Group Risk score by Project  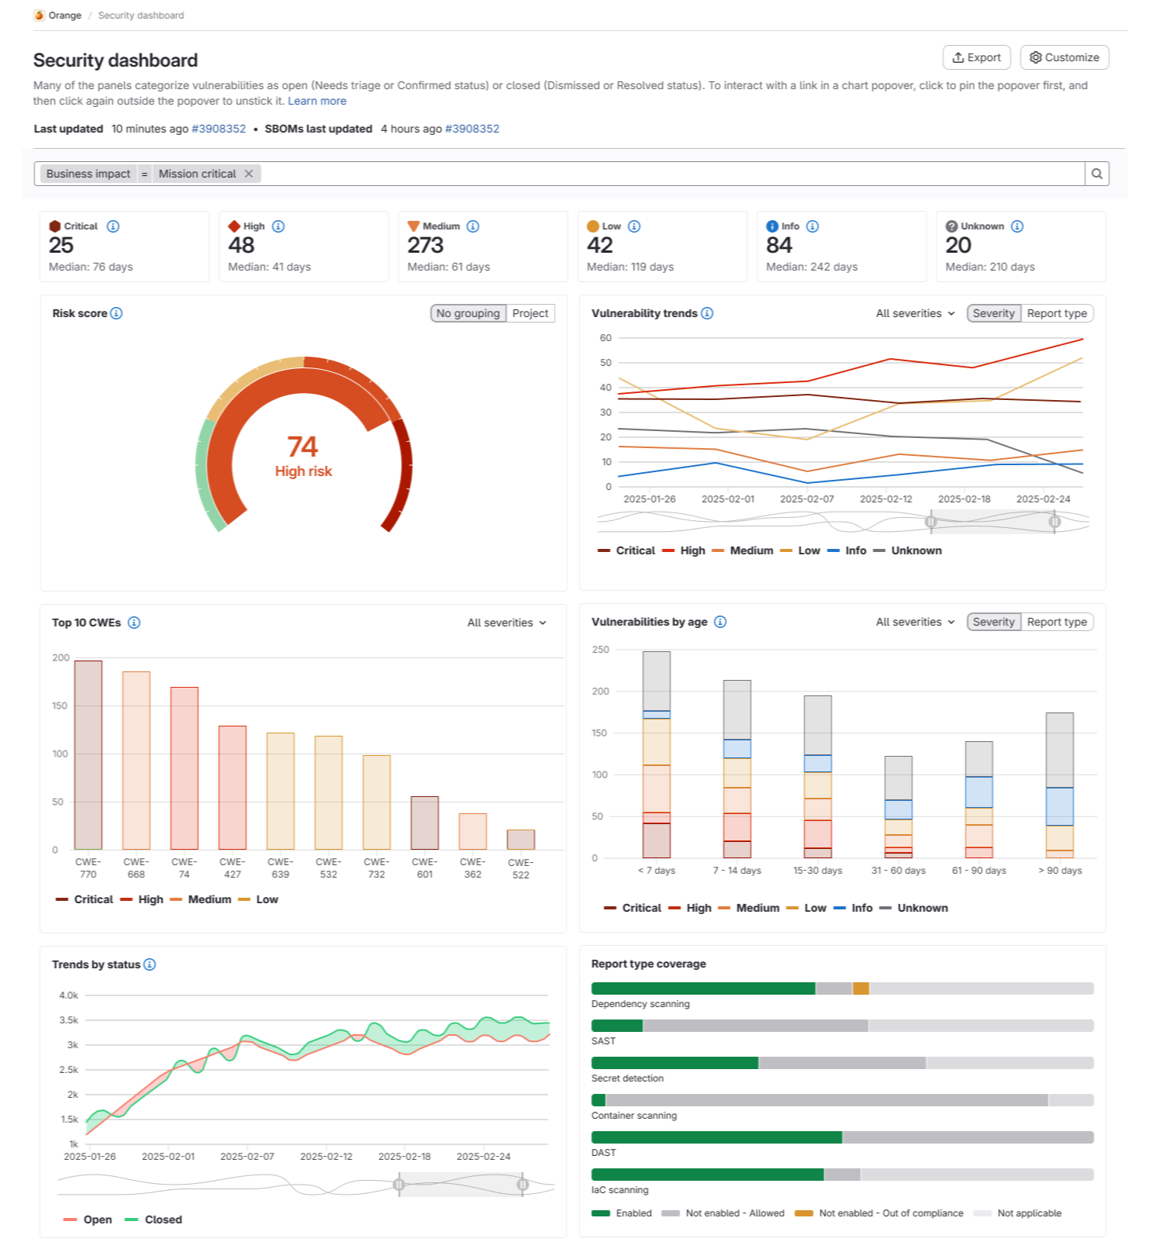click(x=530, y=313)
